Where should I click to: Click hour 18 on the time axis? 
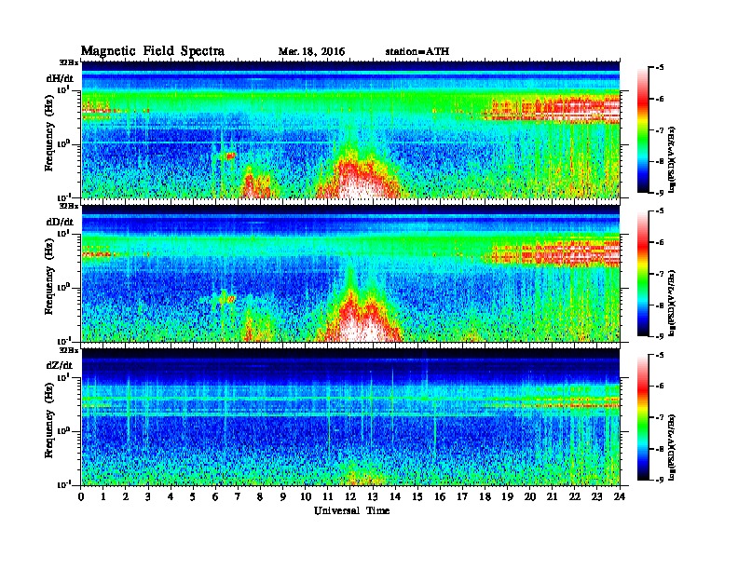tap(485, 496)
